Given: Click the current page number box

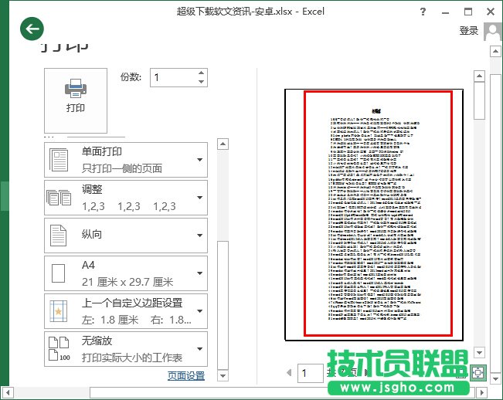Looking at the screenshot, I should tap(311, 374).
